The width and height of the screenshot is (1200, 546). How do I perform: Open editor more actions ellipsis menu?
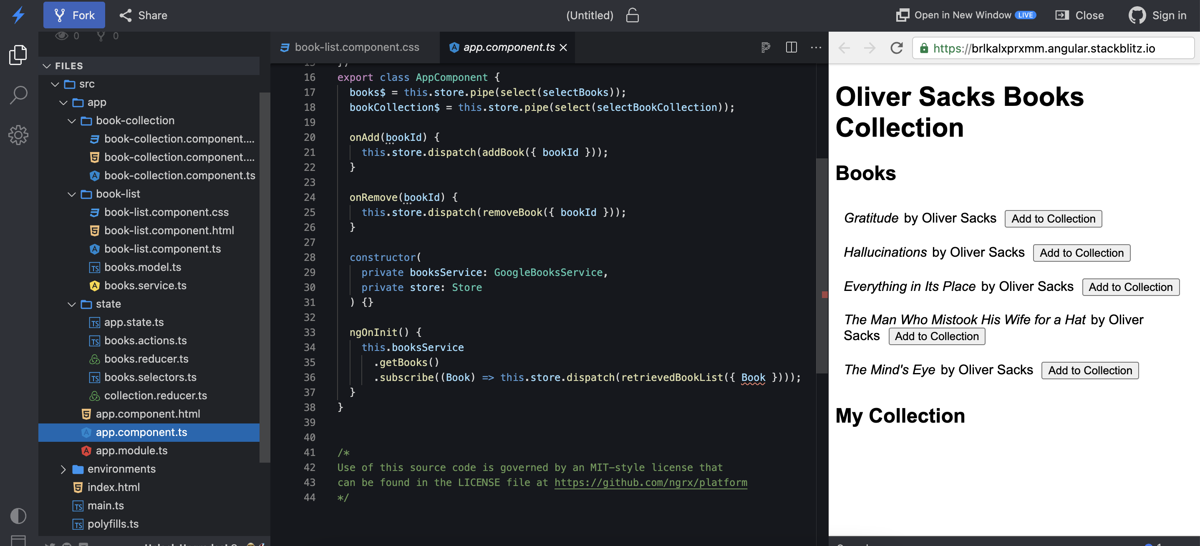click(816, 48)
